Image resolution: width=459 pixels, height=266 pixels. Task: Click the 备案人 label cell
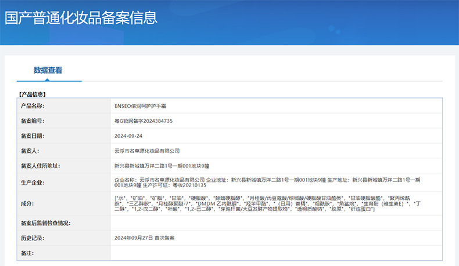(64, 151)
